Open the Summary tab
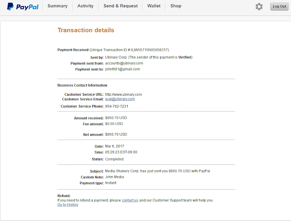The height and width of the screenshot is (221, 291). coord(58,6)
